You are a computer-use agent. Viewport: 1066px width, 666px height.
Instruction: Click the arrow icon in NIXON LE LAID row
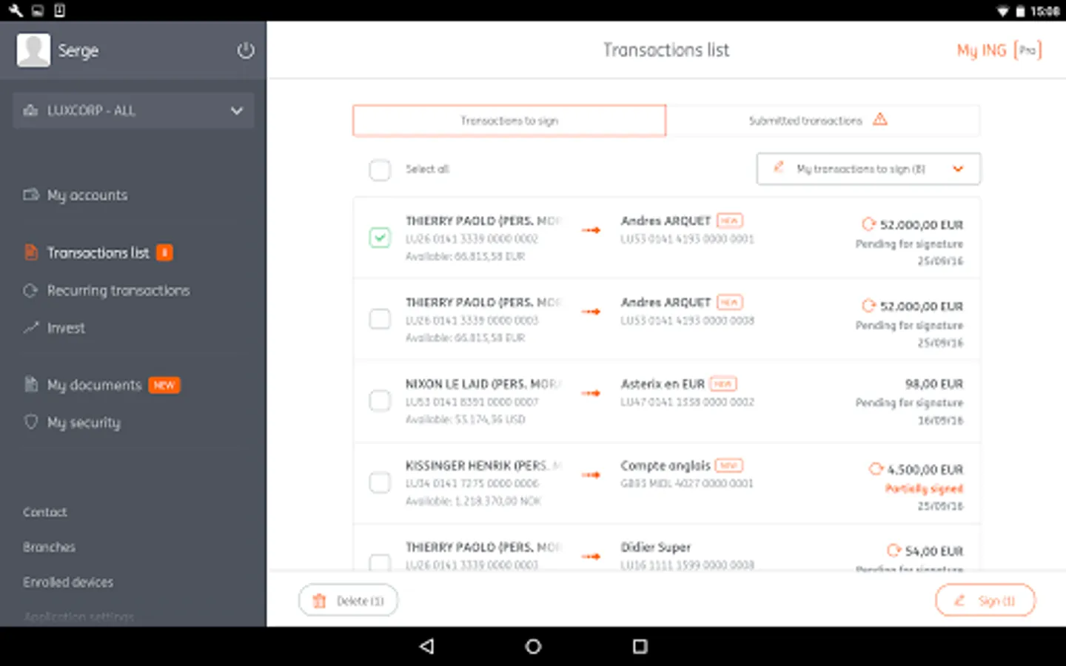click(x=591, y=393)
